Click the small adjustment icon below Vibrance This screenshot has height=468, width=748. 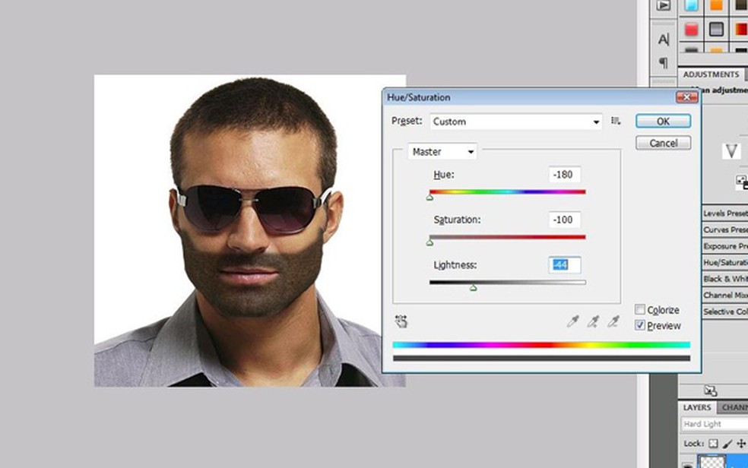click(742, 182)
